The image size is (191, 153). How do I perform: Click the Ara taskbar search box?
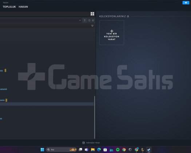tap(61, 150)
